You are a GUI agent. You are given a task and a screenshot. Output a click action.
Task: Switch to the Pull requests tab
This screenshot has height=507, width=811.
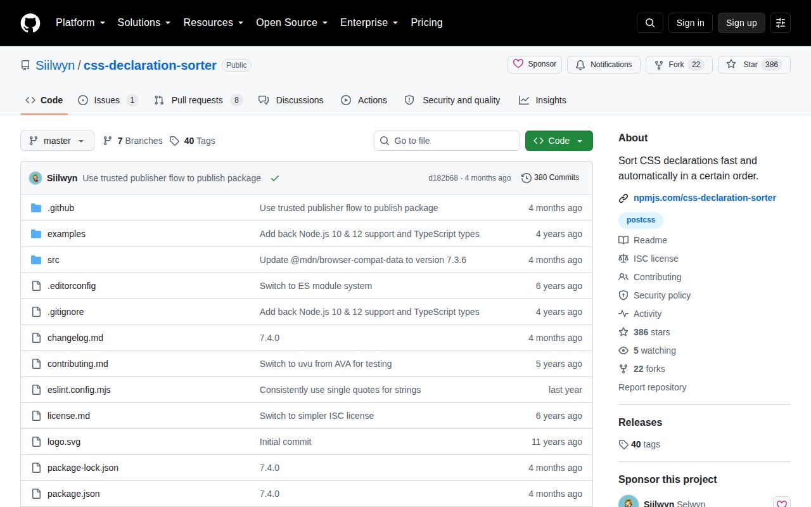pos(198,100)
